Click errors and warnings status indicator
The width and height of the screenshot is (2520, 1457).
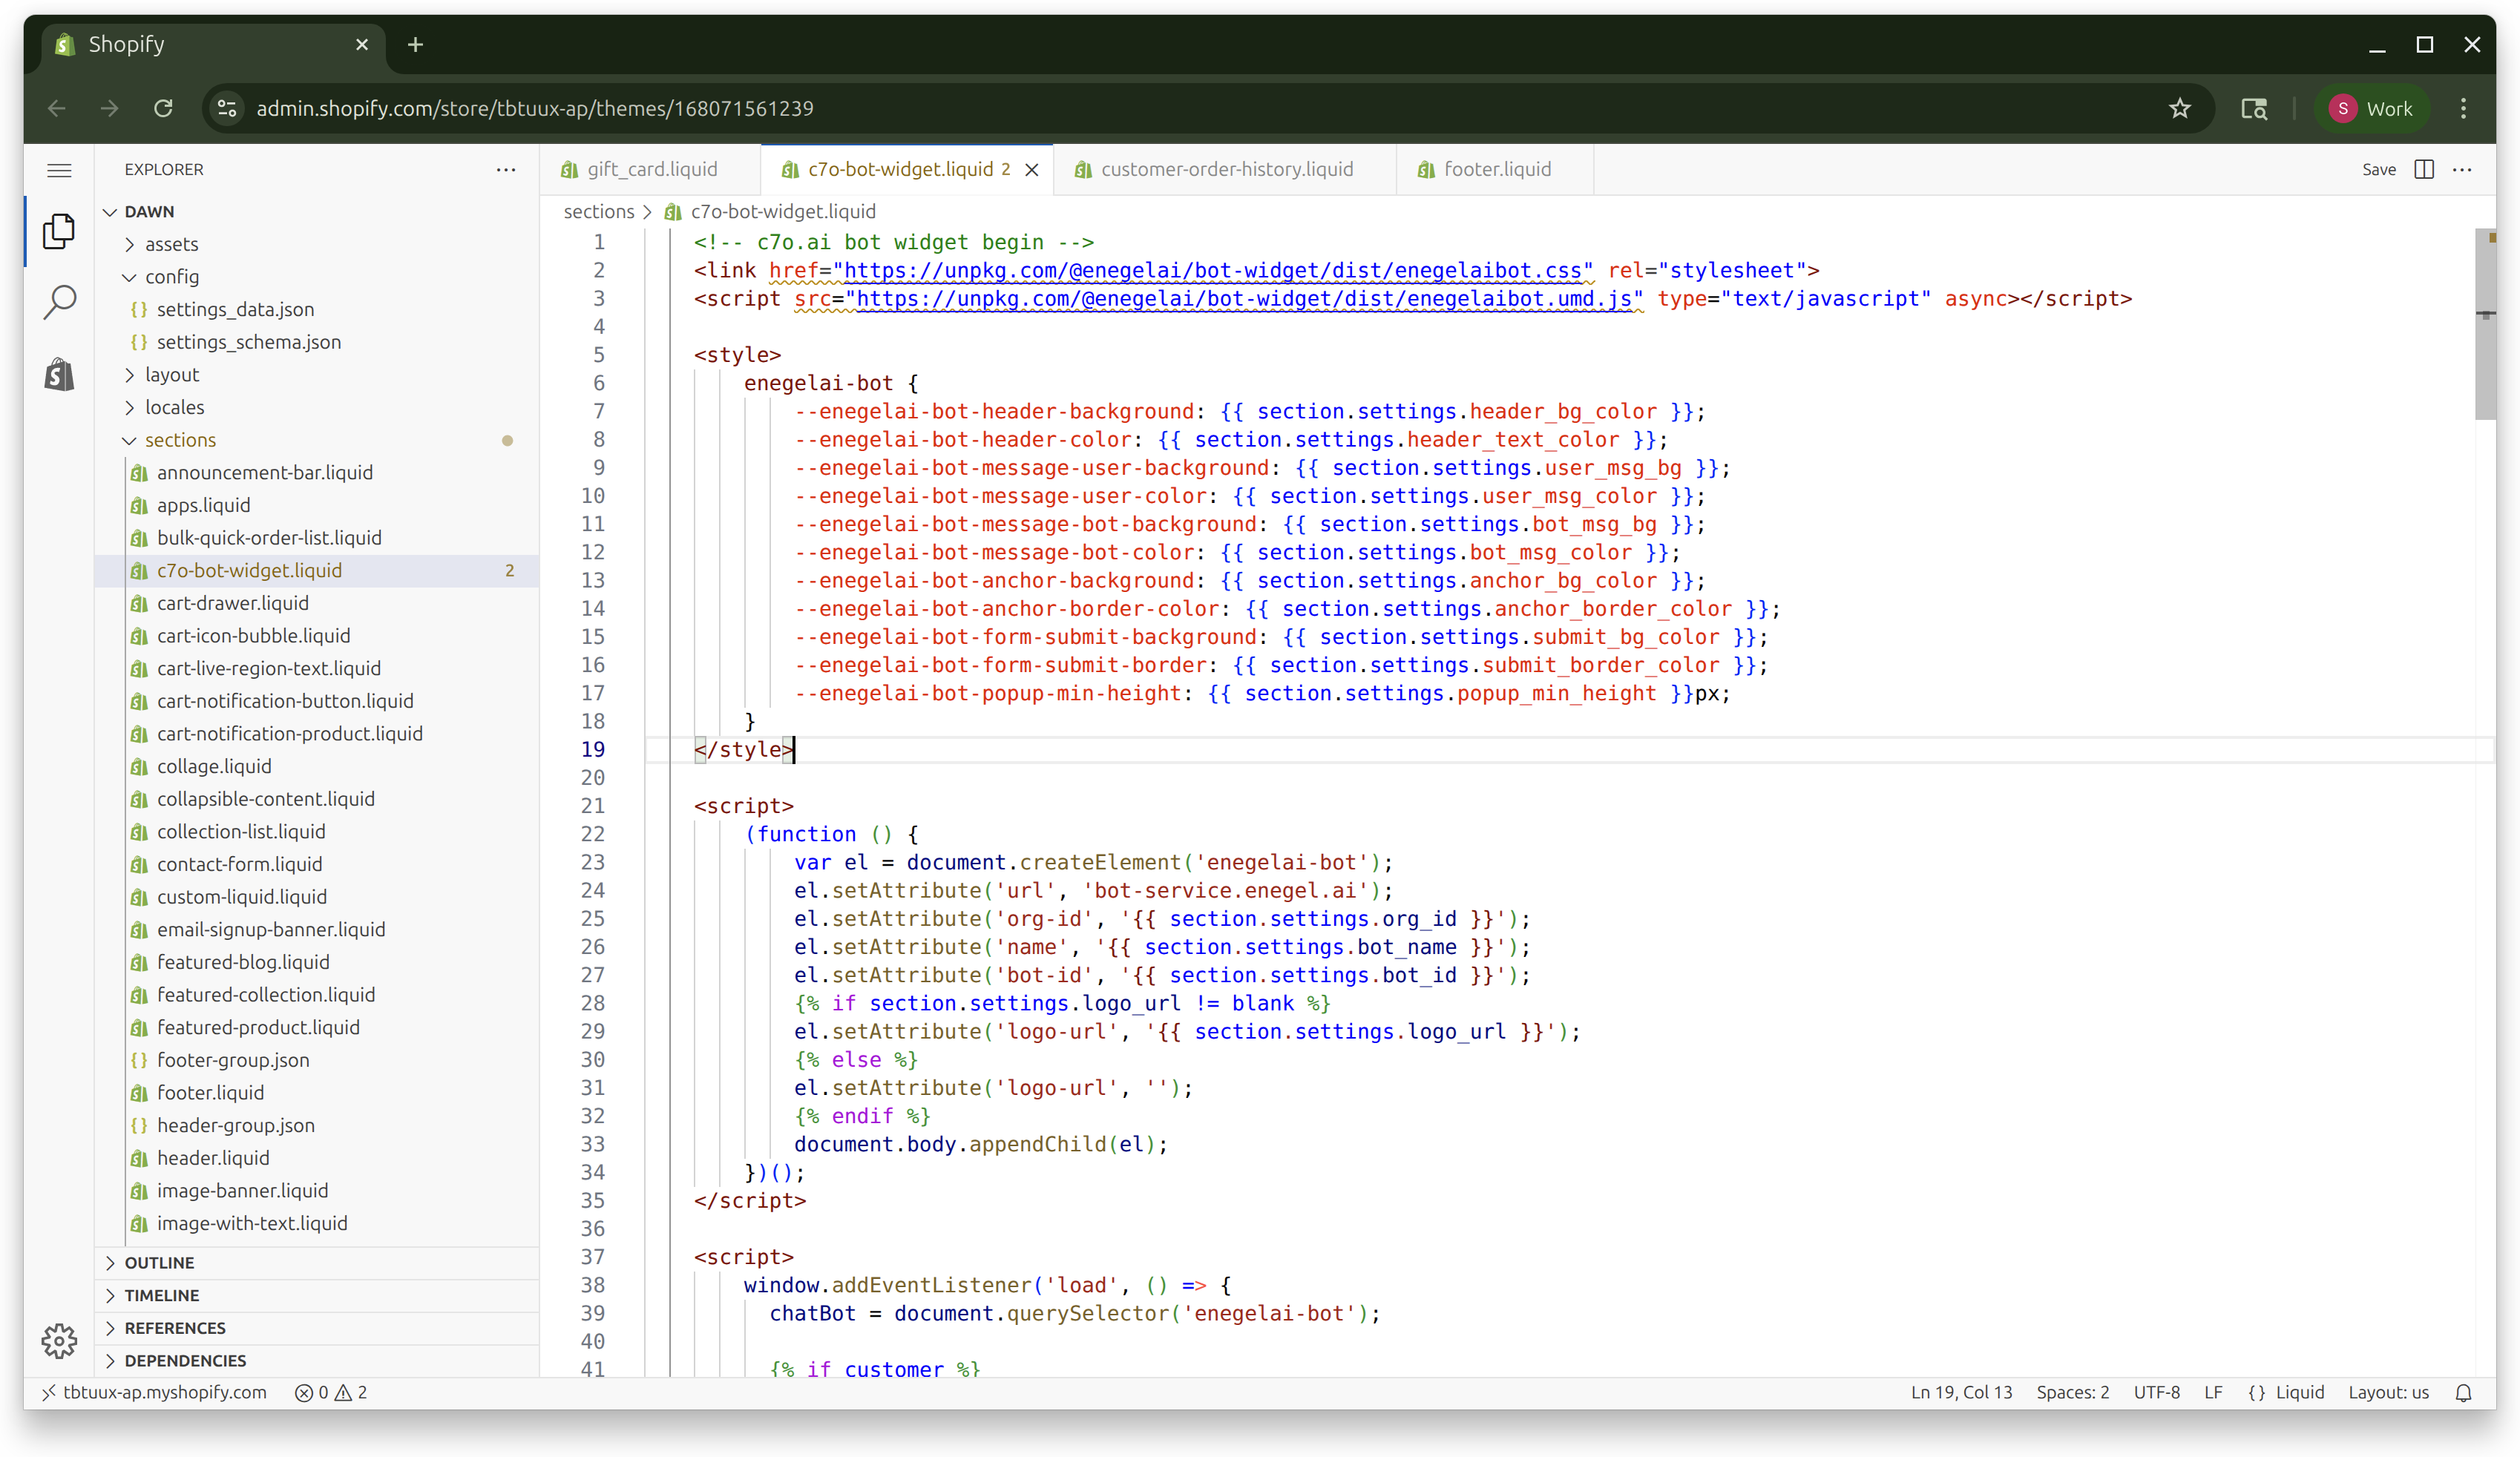(331, 1392)
